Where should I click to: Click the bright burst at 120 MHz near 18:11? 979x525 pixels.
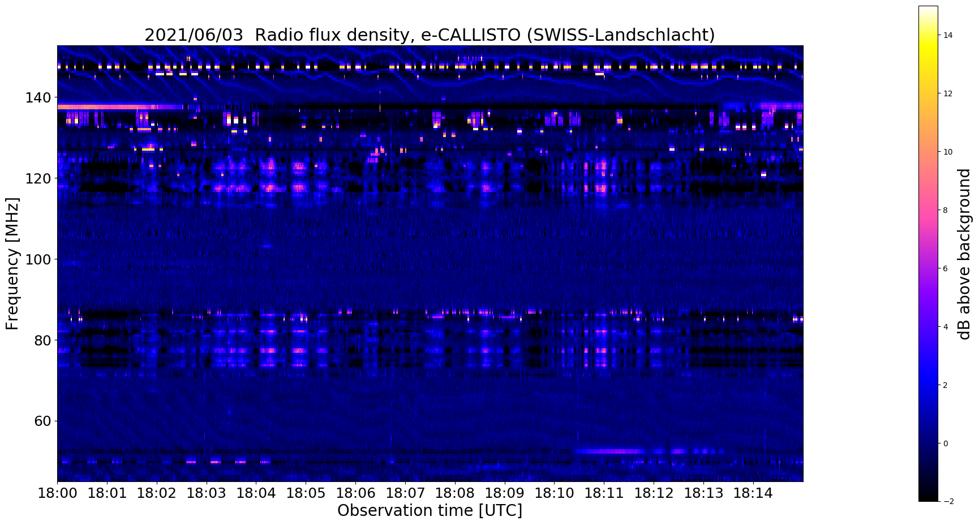(602, 177)
